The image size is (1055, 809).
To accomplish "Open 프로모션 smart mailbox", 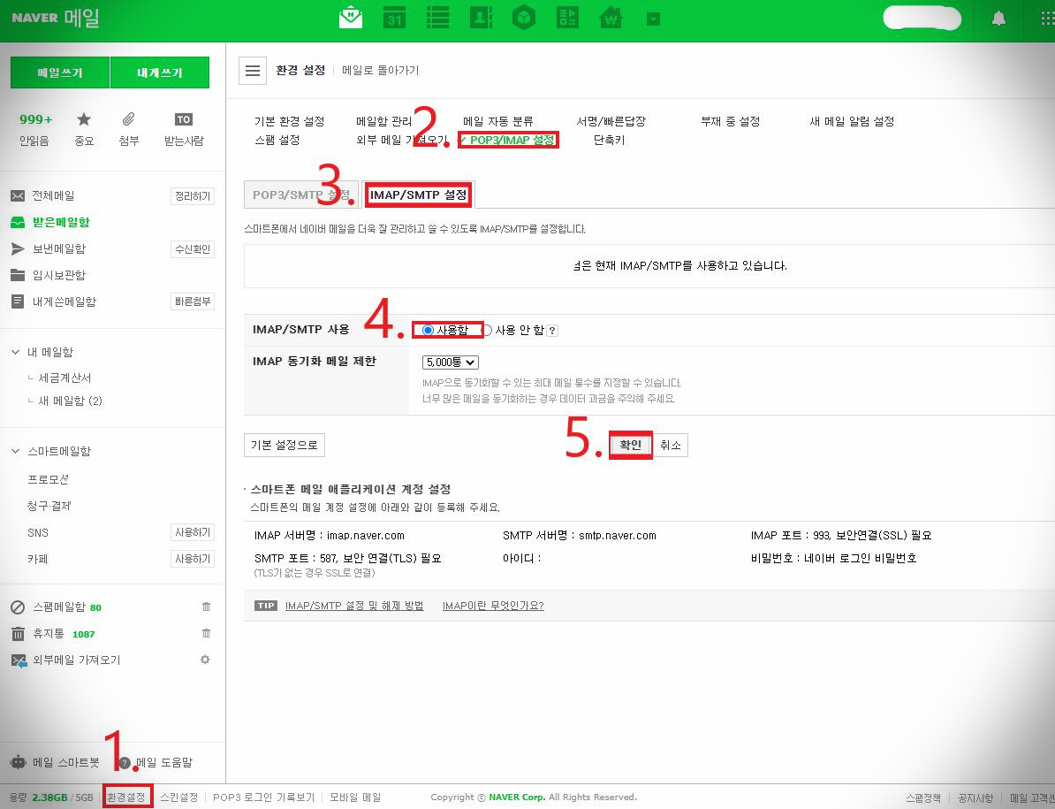I will click(x=48, y=479).
